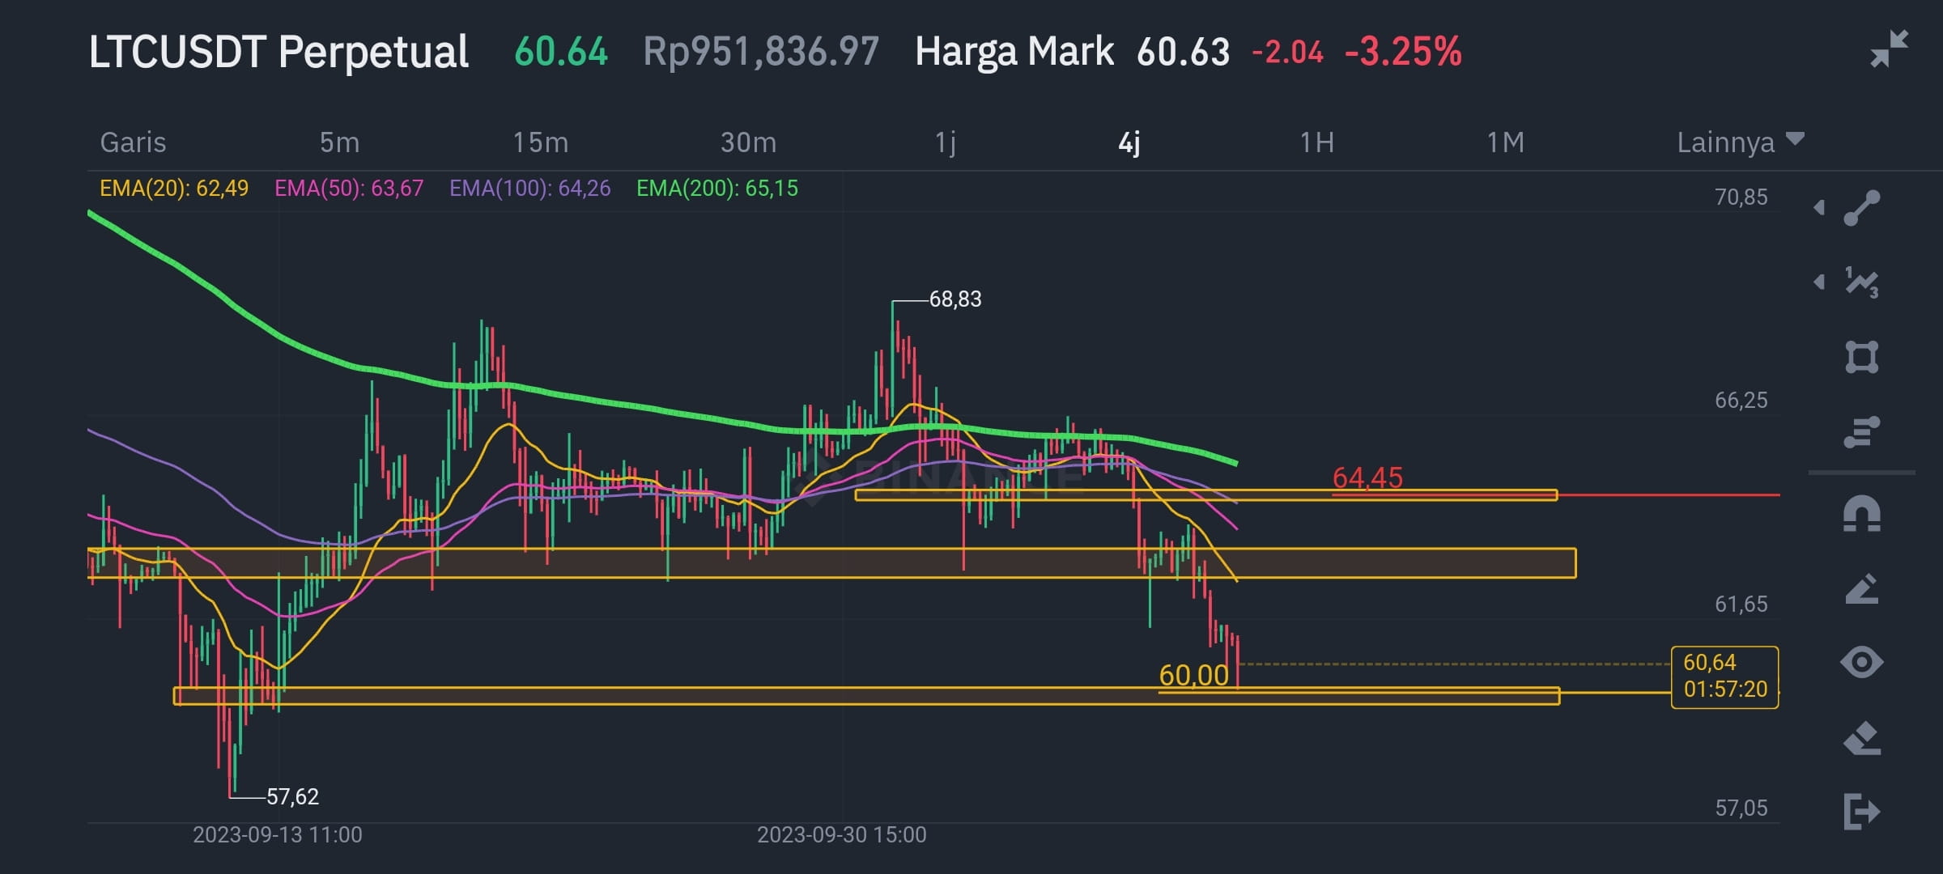This screenshot has width=1943, height=874.
Task: Select the rectangle shape drawing tool
Action: click(x=1861, y=357)
